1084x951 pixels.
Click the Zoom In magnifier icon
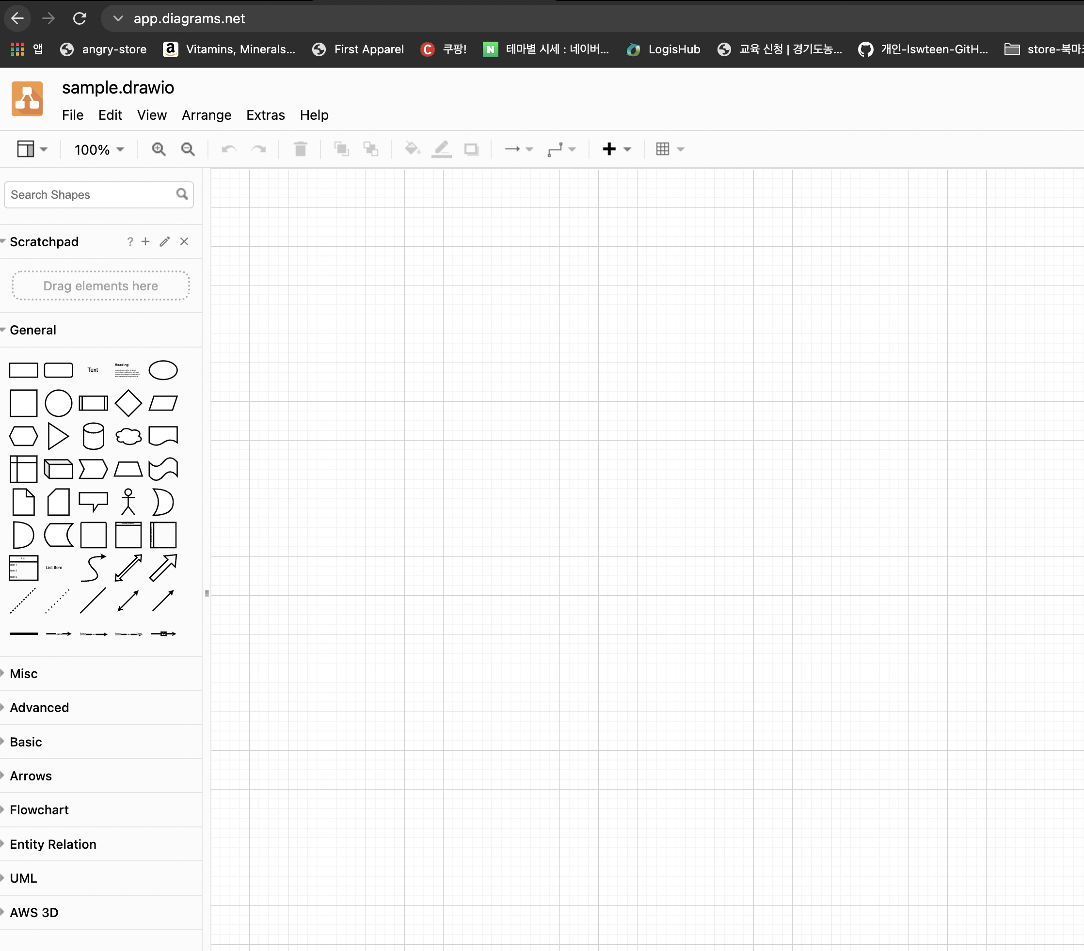tap(159, 149)
